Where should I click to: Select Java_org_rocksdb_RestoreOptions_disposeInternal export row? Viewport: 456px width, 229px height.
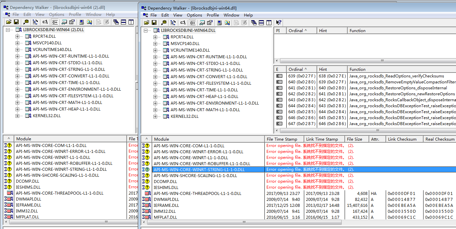coord(366,88)
